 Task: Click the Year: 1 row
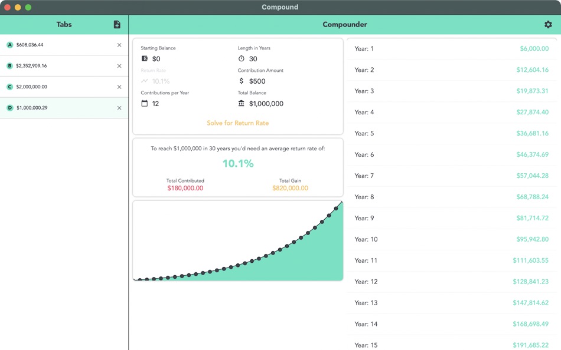coord(452,48)
